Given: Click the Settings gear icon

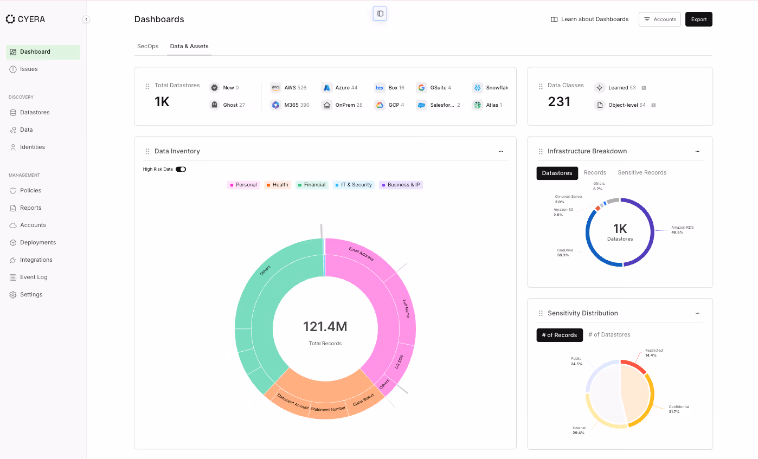Looking at the screenshot, I should pyautogui.click(x=13, y=295).
